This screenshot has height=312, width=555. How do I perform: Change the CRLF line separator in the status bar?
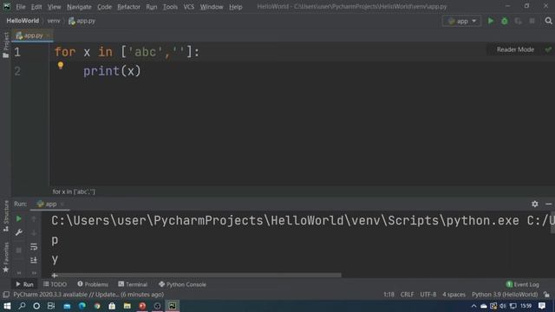pos(407,295)
